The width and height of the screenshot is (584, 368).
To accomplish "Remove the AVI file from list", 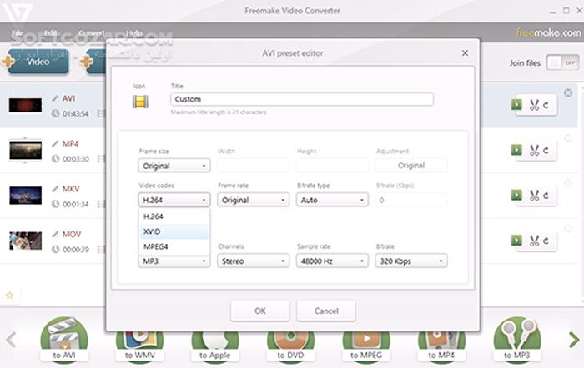I will pyautogui.click(x=568, y=92).
